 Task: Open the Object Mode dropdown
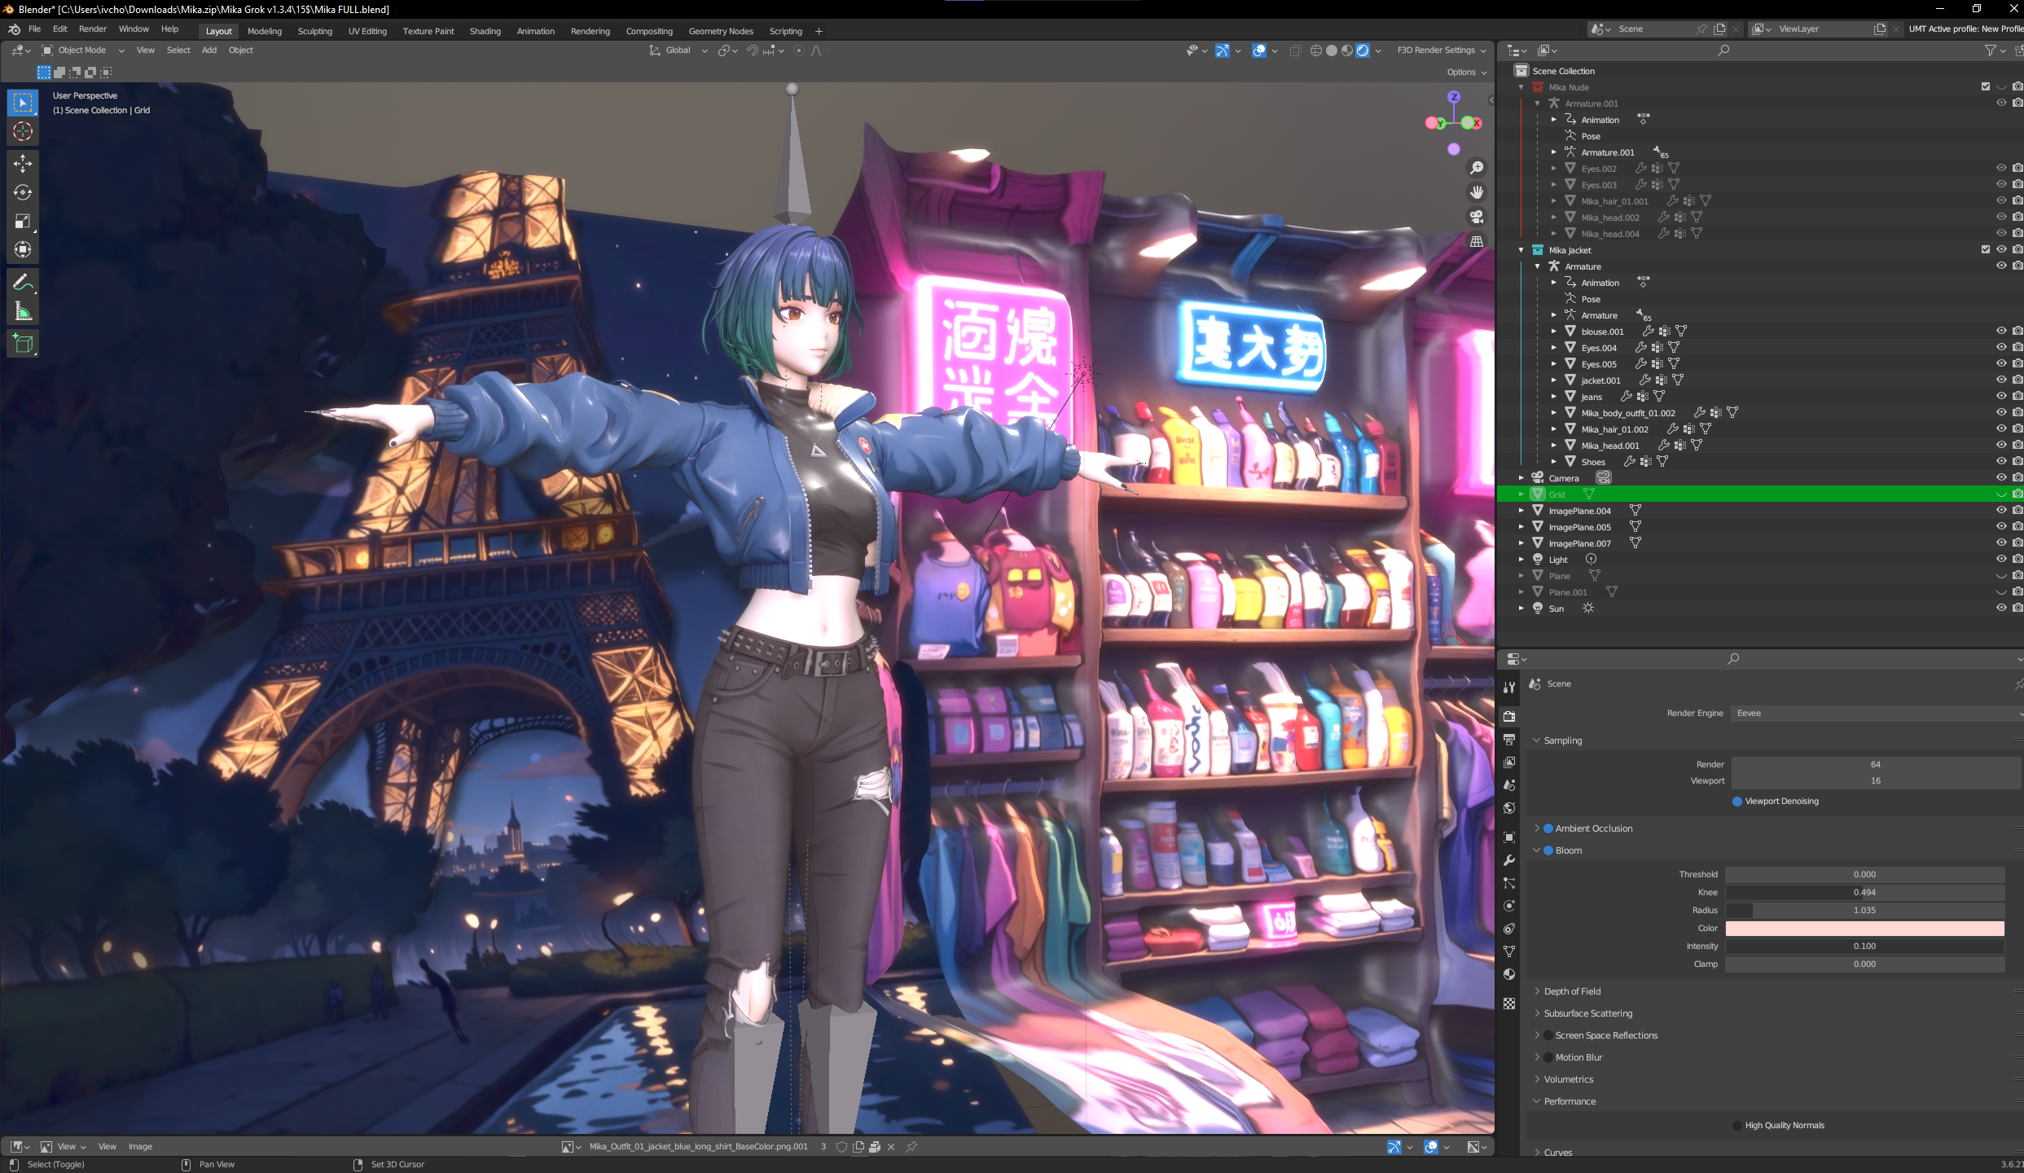pos(83,51)
